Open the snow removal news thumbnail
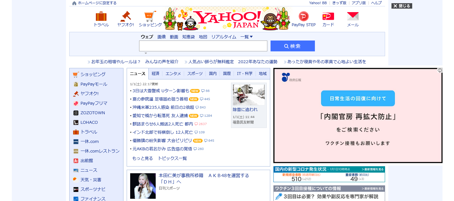454x201 pixels. coord(249,95)
